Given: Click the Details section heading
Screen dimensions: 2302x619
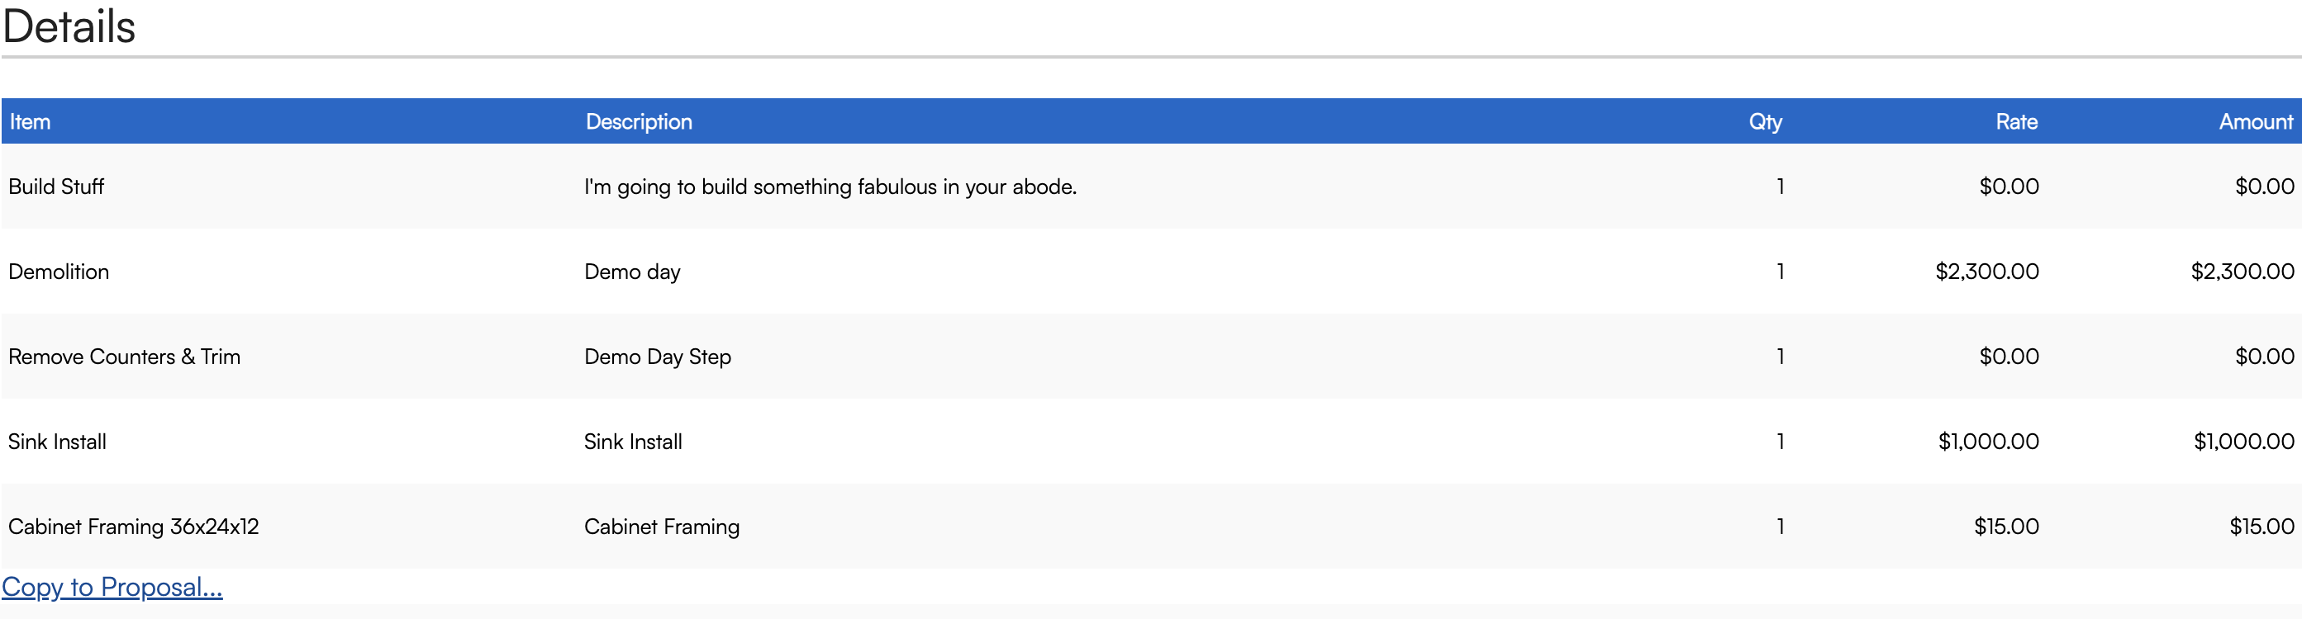Looking at the screenshot, I should point(69,26).
